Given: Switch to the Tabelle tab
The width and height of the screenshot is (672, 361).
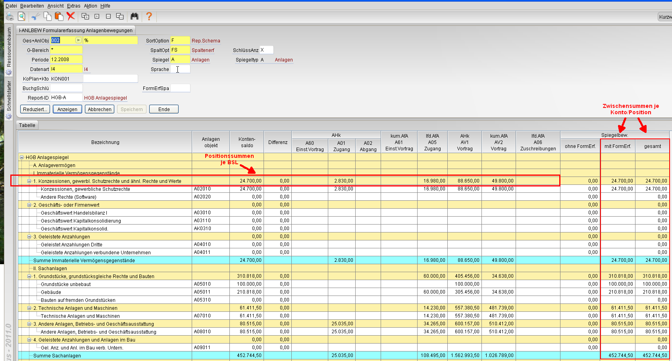Looking at the screenshot, I should click(x=27, y=125).
